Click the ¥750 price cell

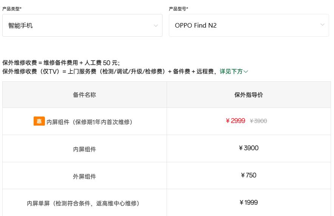pos(249,175)
